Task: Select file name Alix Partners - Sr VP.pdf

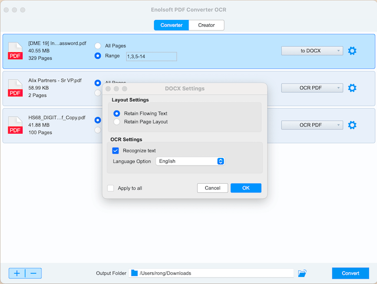Action: 55,80
